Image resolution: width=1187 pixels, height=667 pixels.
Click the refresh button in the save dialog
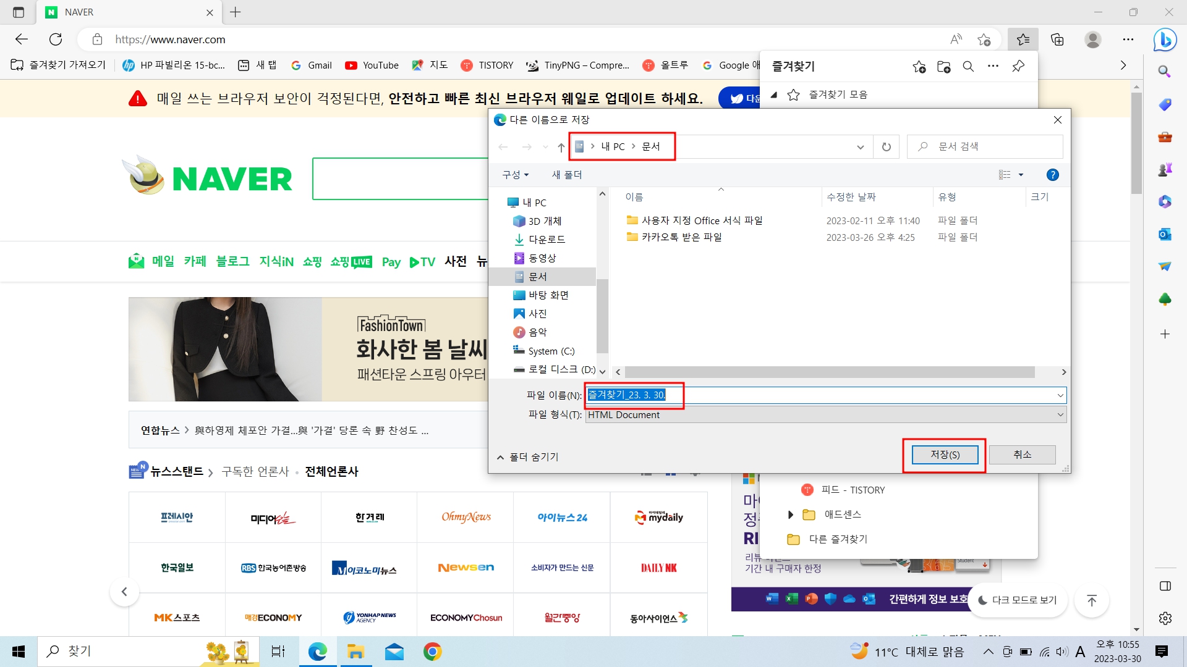[886, 147]
